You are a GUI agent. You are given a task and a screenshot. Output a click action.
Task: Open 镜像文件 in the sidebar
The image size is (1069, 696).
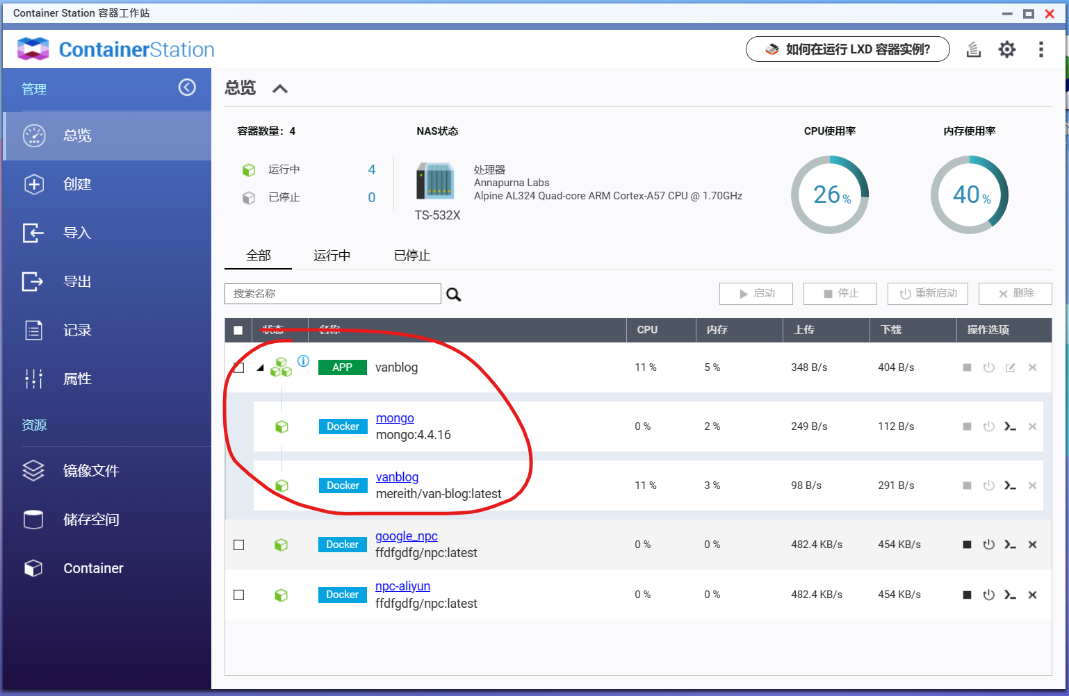click(91, 471)
